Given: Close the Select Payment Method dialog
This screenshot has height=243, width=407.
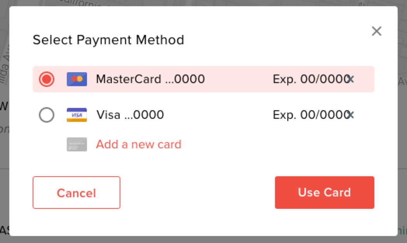Looking at the screenshot, I should (x=376, y=31).
